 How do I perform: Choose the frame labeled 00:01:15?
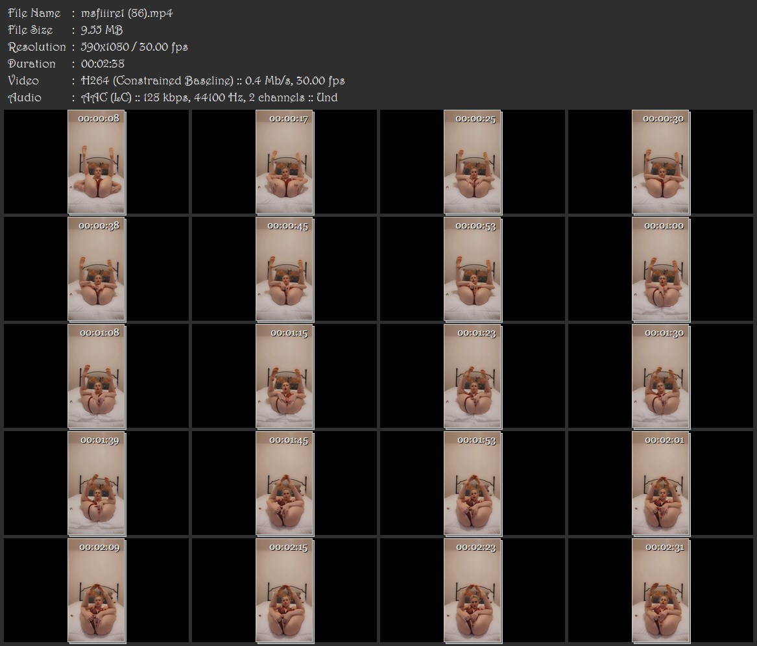click(285, 377)
